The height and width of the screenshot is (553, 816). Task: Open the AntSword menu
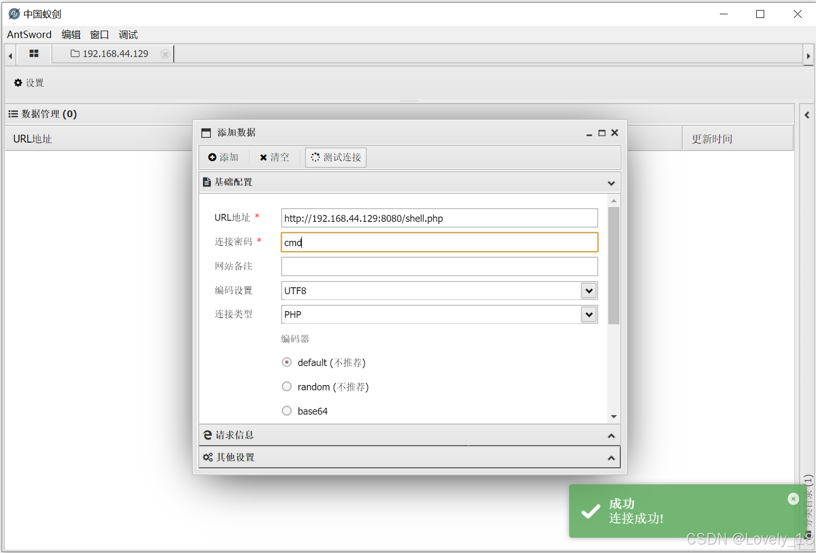tap(29, 34)
